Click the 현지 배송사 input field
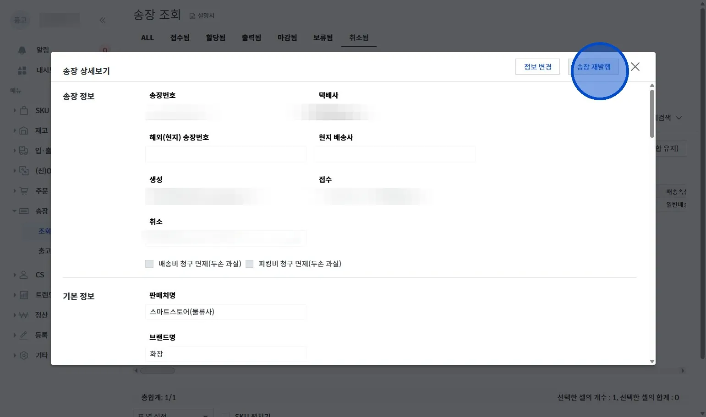706x417 pixels. point(395,154)
